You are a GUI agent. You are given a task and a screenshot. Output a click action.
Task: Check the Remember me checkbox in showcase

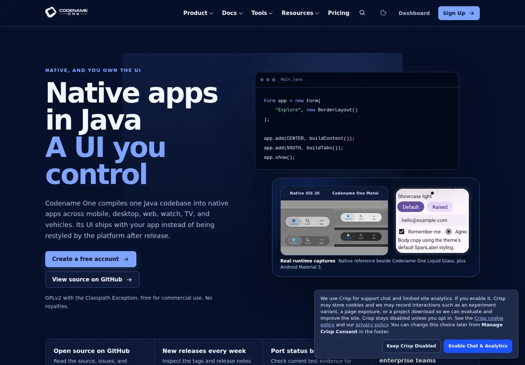tap(401, 232)
